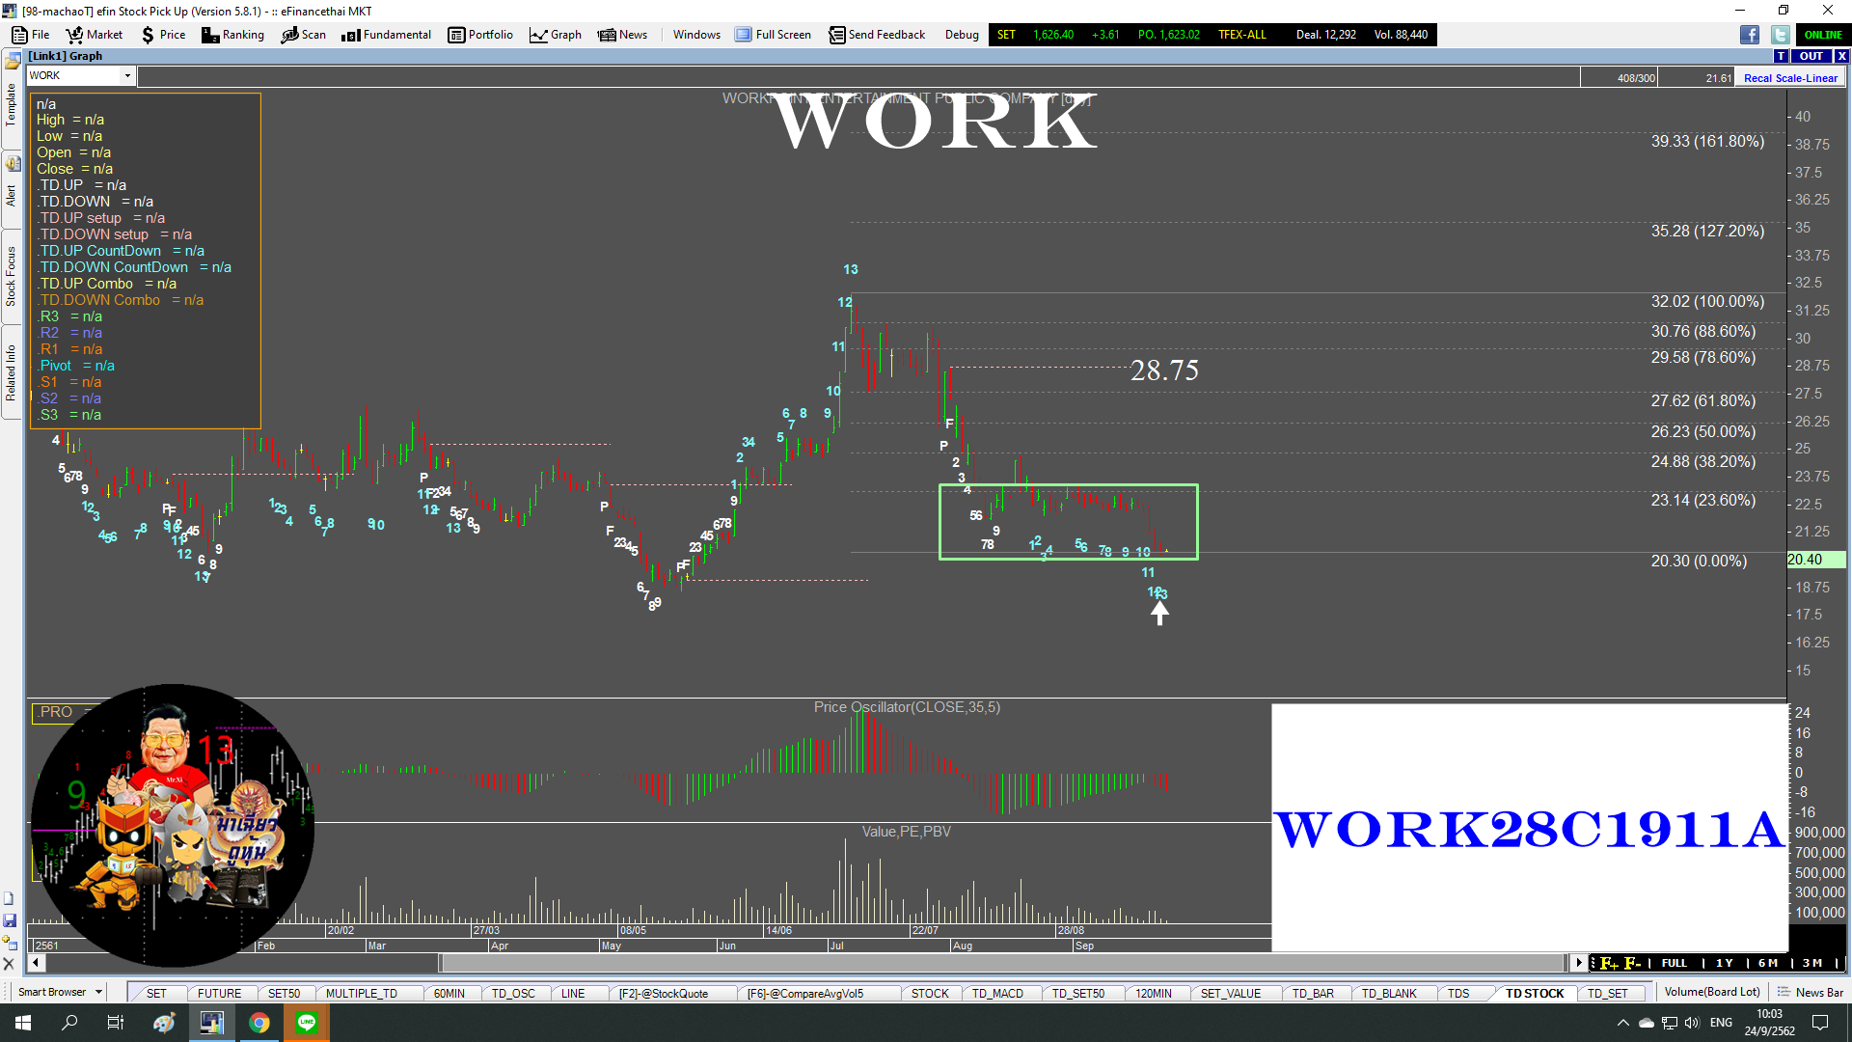1852x1042 pixels.
Task: Select the 3M time range
Action: tap(1812, 963)
